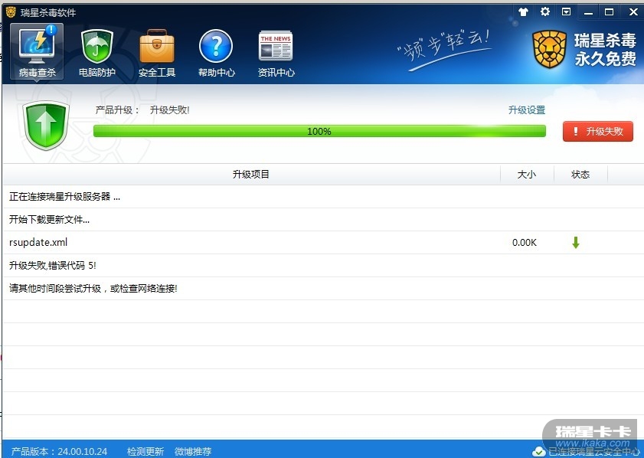Select the 开始下载更新文件 row
This screenshot has height=458, width=644.
click(x=323, y=220)
